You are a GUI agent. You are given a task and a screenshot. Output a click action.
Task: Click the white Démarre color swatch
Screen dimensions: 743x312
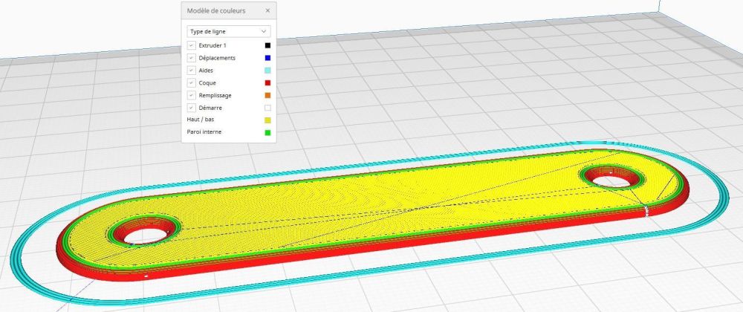pyautogui.click(x=267, y=108)
